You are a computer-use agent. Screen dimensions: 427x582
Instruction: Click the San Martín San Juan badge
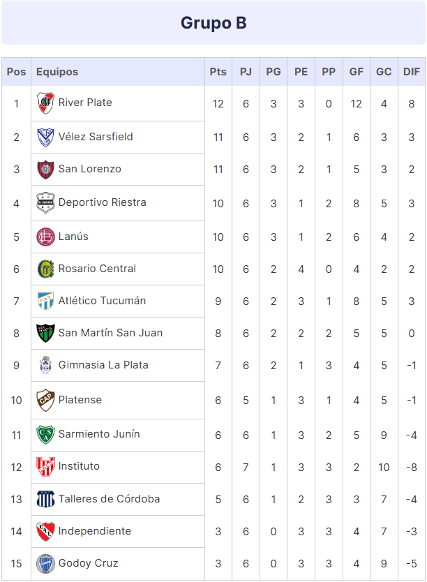point(45,334)
